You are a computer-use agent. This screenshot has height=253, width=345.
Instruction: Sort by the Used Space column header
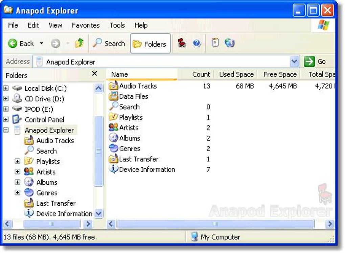point(236,74)
